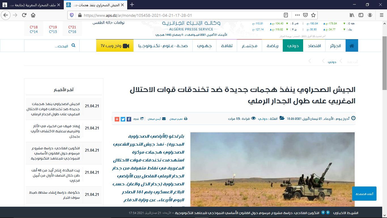387x218 pixels.
Task: Bookmark this page with star icon
Action: pos(313,15)
